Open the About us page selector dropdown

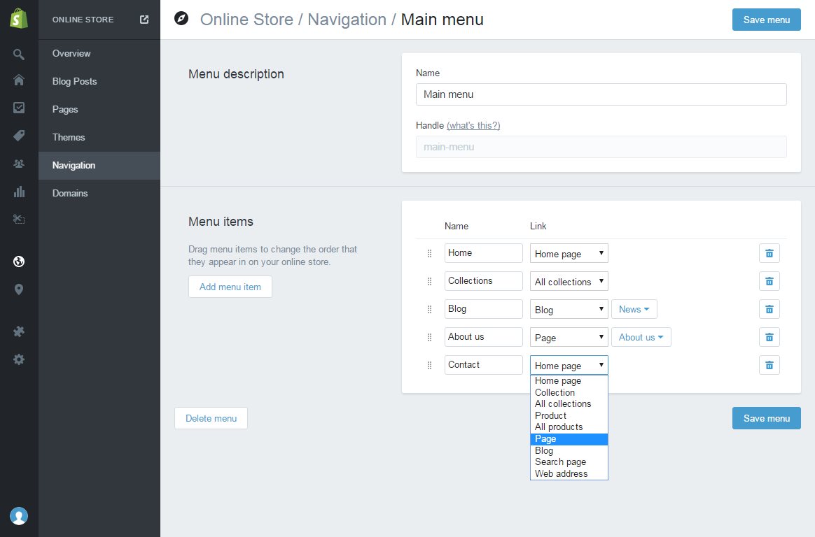641,337
